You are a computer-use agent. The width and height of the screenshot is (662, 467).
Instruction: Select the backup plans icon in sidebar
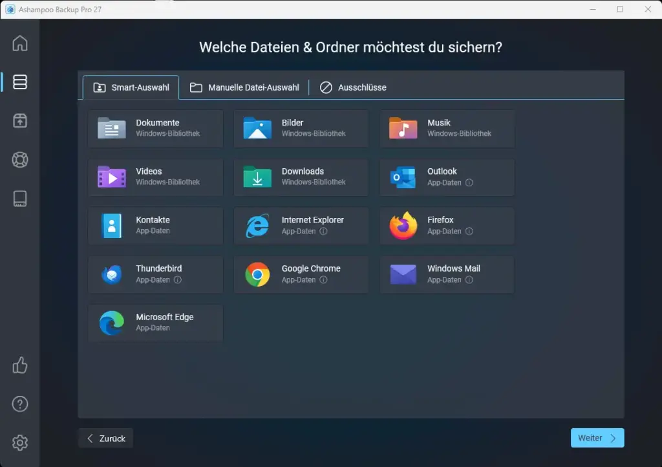(x=20, y=82)
